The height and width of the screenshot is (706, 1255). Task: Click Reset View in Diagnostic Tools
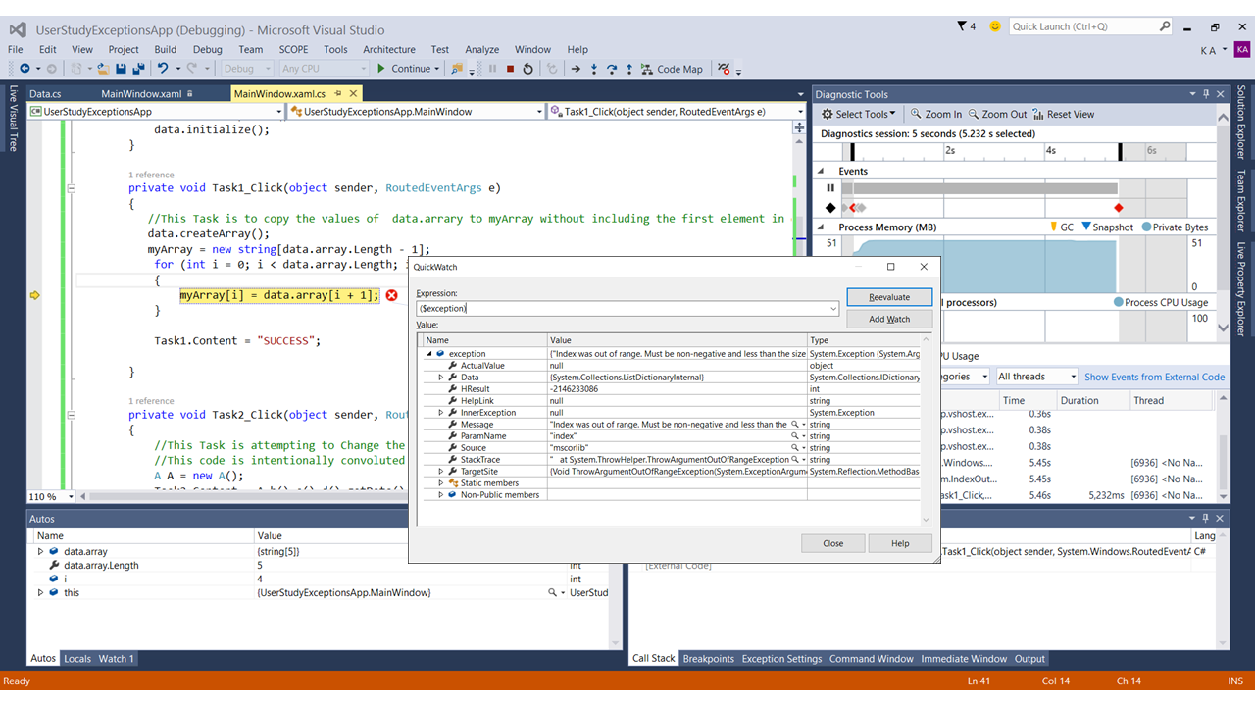coord(1064,114)
